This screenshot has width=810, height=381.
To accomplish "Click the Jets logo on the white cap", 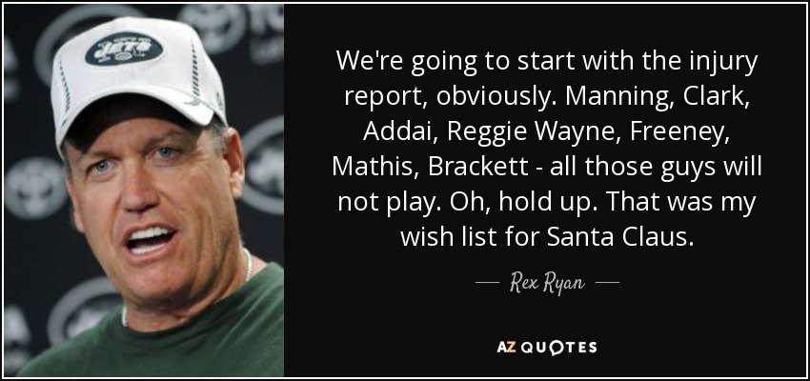I will (x=125, y=49).
